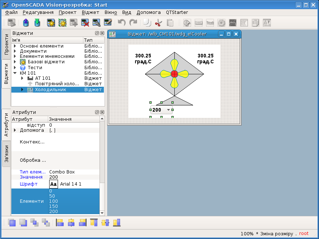Click the undo arrow icon
Image resolution: width=319 pixels, height=239 pixels.
click(122, 23)
